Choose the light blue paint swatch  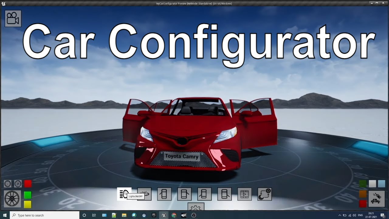(382, 183)
